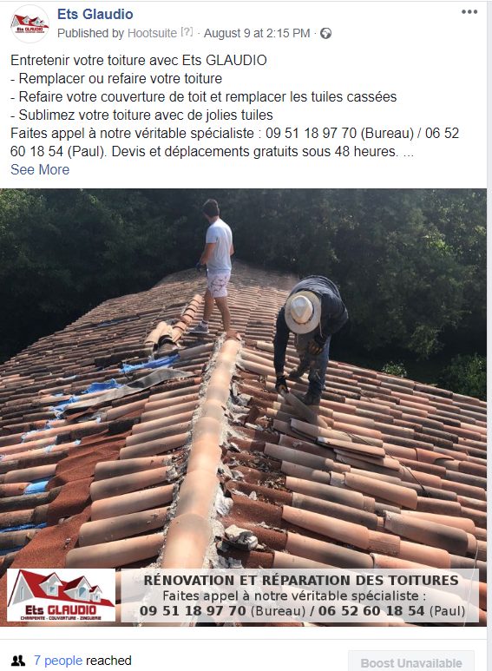Open the Ets Glaudio page name link
The height and width of the screenshot is (671, 492).
coord(95,14)
